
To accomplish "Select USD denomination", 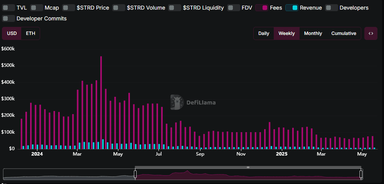I will point(12,33).
